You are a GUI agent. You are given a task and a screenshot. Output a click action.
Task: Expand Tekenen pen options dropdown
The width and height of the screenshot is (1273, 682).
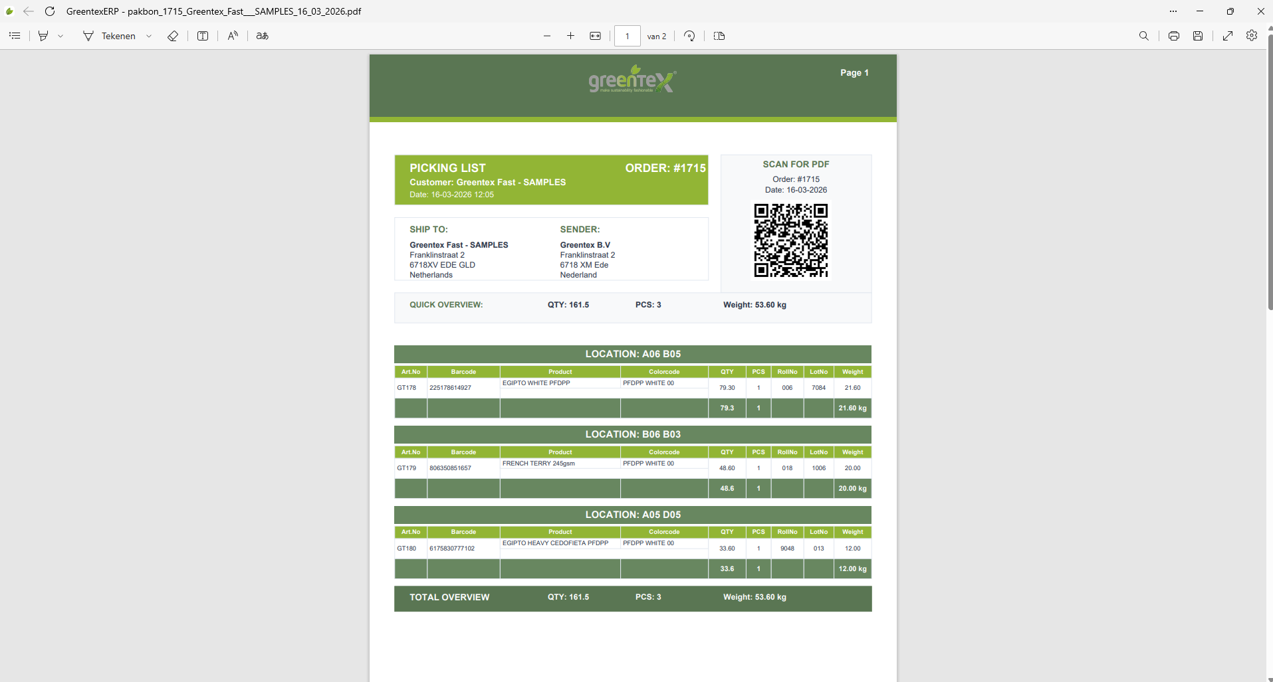click(x=149, y=36)
